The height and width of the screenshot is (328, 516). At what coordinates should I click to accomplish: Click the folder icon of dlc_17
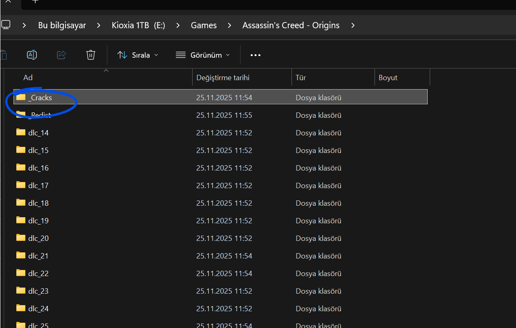[x=21, y=185]
